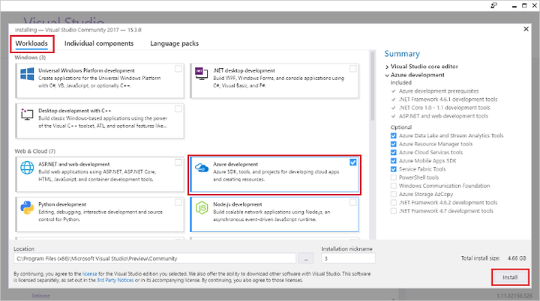540x301 pixels.
Task: Check the Python development workload
Action: (x=178, y=202)
